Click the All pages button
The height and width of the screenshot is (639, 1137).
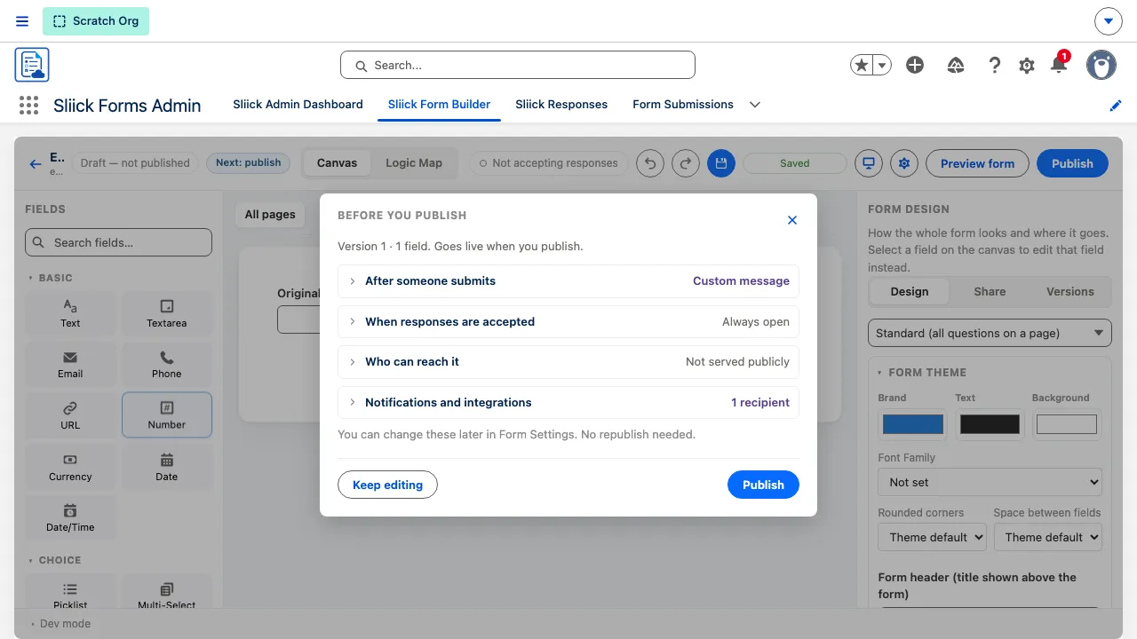pyautogui.click(x=270, y=214)
